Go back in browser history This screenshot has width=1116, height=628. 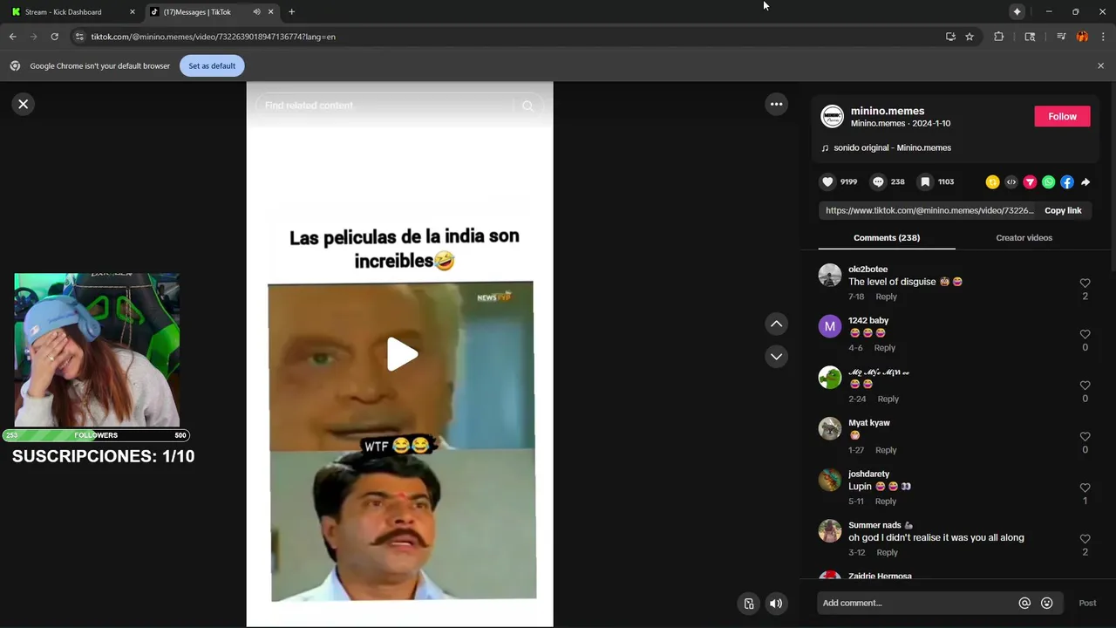13,37
